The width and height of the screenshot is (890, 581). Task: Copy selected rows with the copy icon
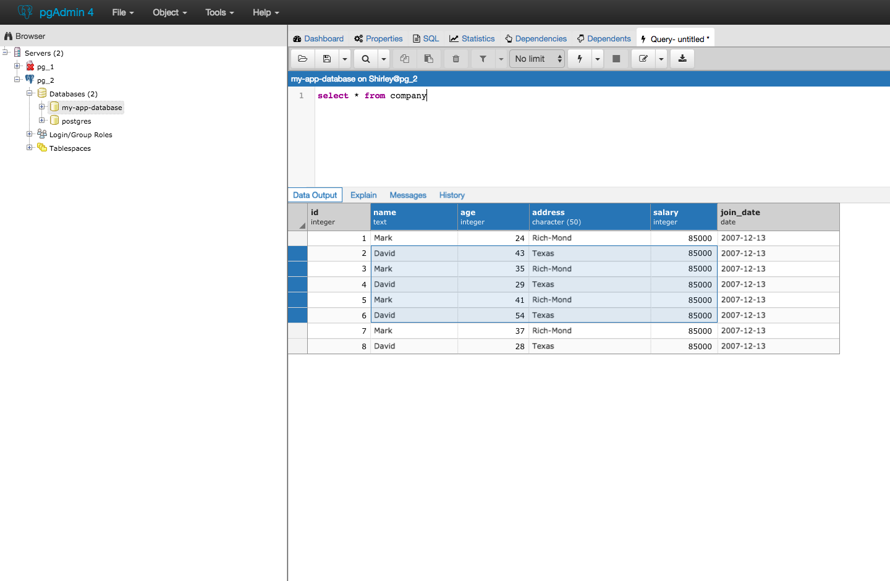point(405,58)
